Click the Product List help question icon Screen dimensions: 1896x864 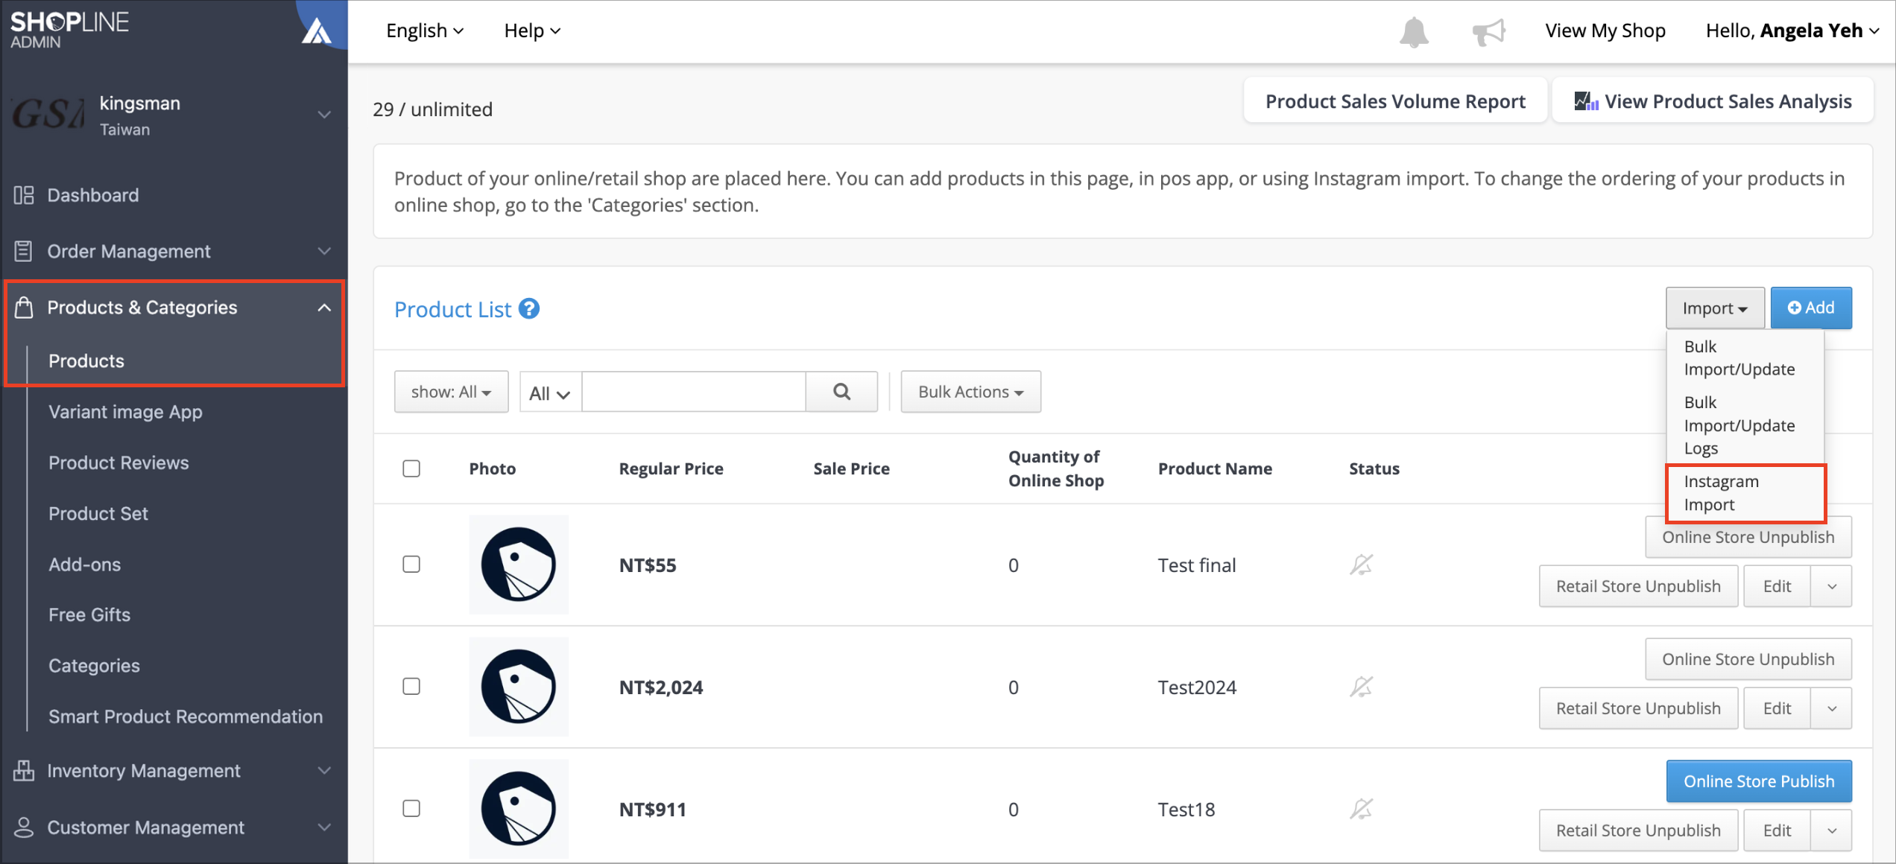529,308
